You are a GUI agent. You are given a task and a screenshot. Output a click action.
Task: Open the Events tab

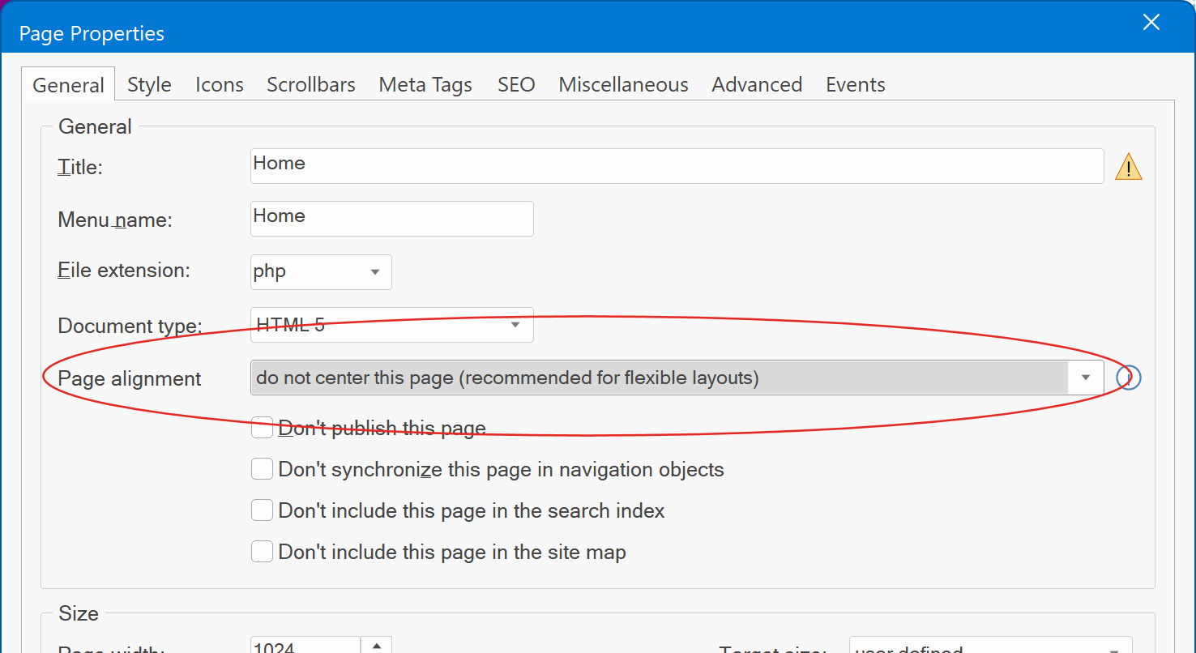[855, 85]
